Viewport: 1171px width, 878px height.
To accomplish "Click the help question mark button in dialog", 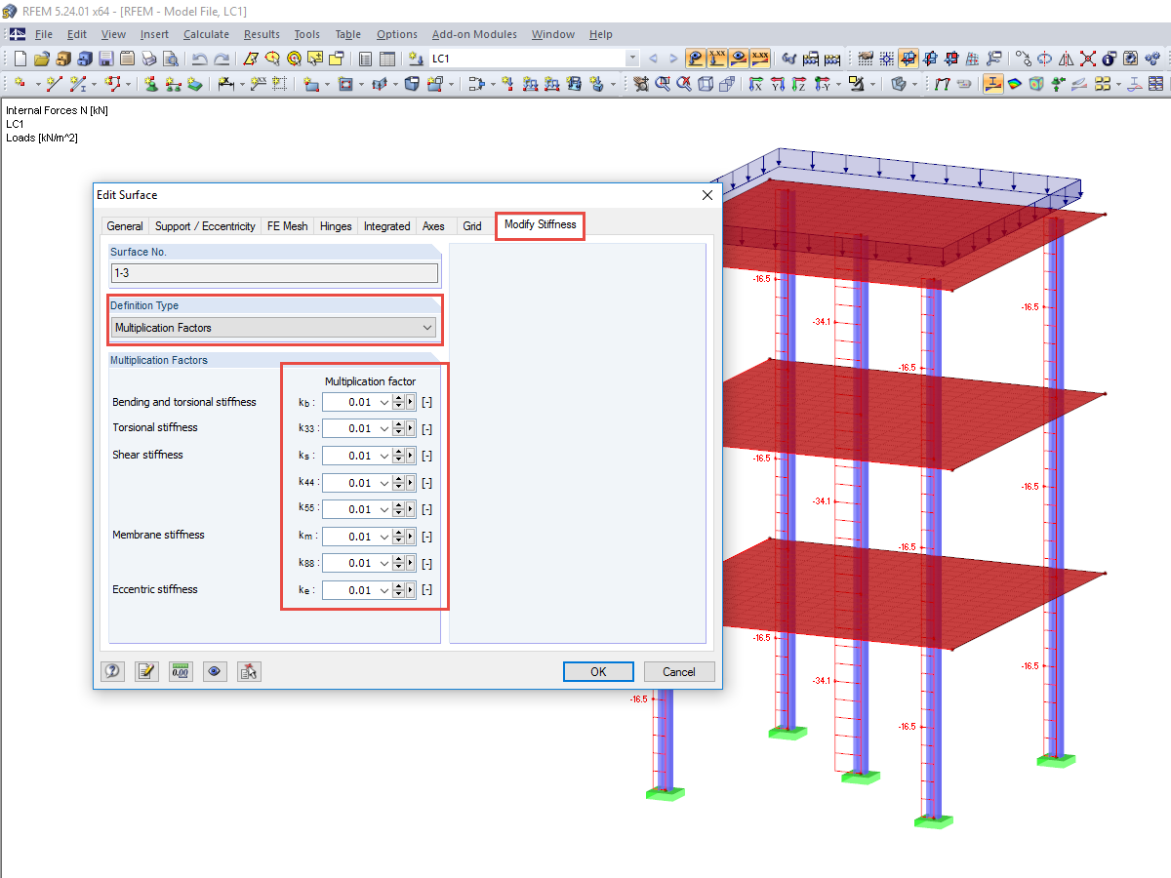I will (x=113, y=671).
